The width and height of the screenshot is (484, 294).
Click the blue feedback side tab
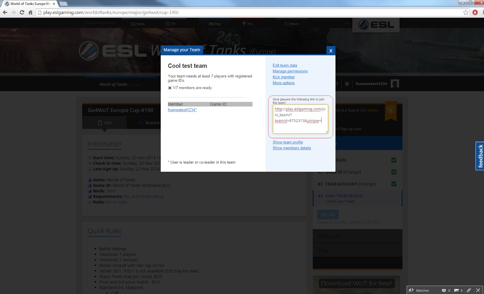480,156
